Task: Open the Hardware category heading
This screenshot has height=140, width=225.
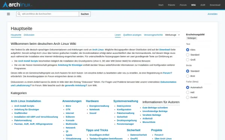Action: (92, 101)
